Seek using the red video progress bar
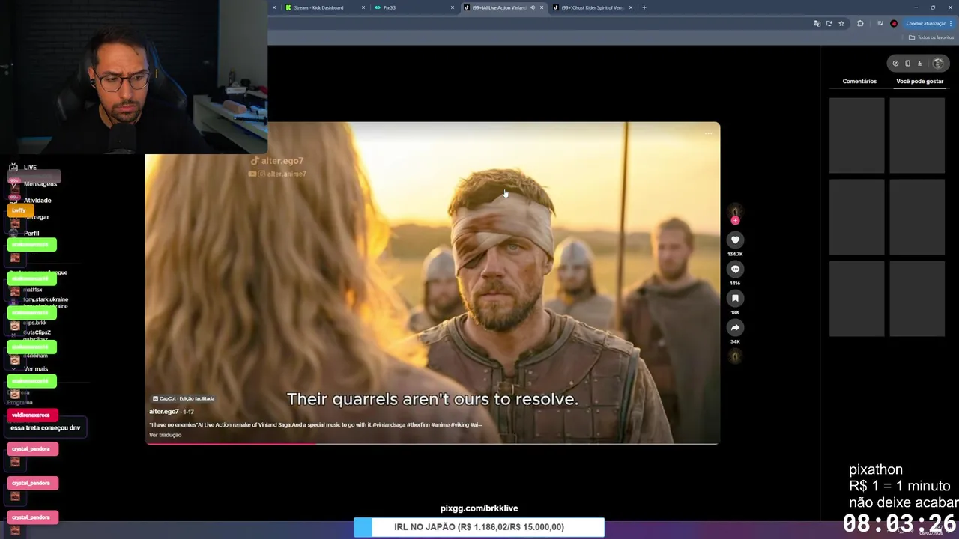959x539 pixels. click(432, 444)
